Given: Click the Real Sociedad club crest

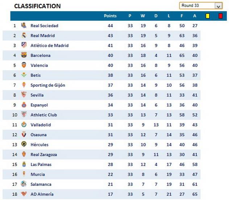Looking at the screenshot, I should tap(24, 26).
